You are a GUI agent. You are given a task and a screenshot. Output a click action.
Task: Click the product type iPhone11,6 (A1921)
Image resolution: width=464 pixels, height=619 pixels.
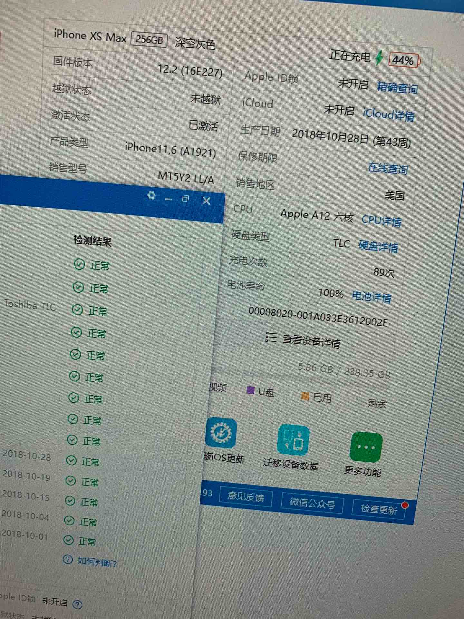click(x=170, y=150)
